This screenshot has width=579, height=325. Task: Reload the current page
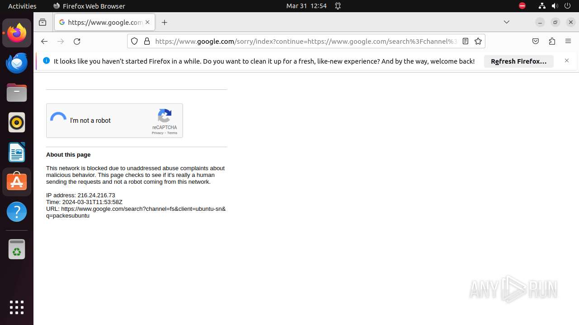77,41
